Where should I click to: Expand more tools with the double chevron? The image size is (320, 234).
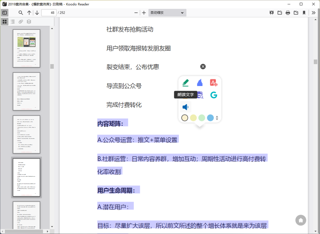(x=313, y=12)
